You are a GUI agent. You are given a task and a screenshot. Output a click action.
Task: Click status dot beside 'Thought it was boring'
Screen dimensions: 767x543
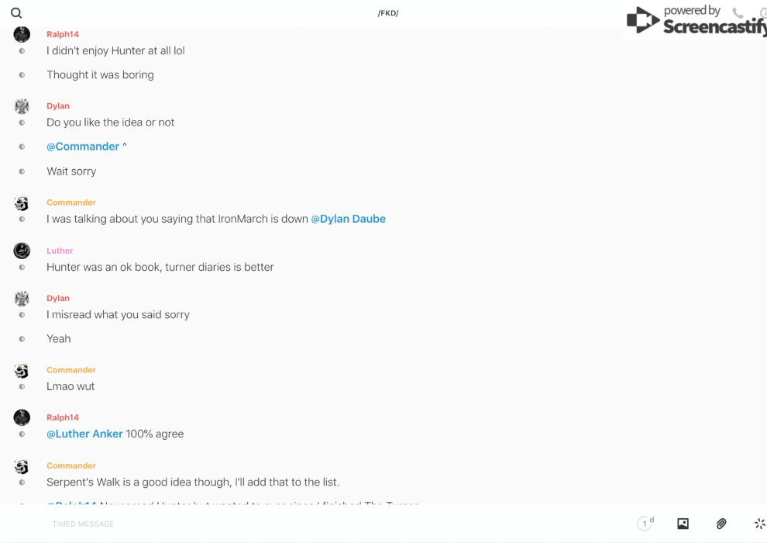(22, 75)
